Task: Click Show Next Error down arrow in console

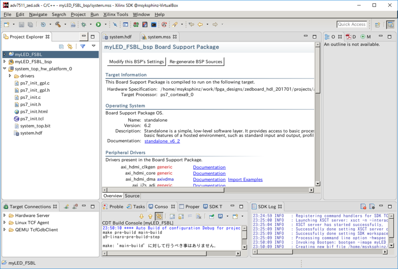Action: point(141,216)
